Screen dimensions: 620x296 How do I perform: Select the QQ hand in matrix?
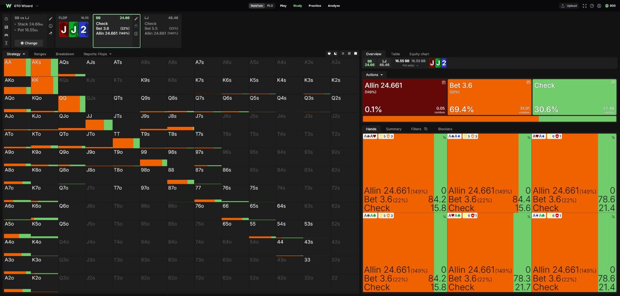click(x=72, y=104)
